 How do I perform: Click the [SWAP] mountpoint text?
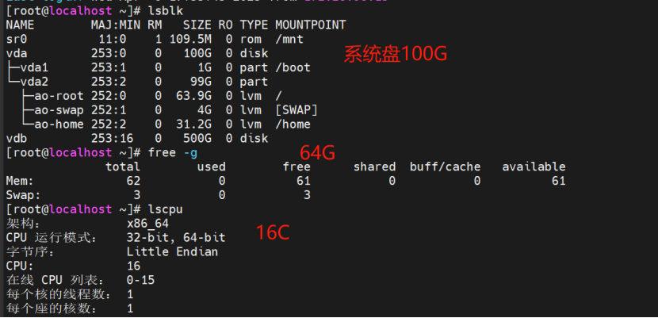tap(296, 110)
